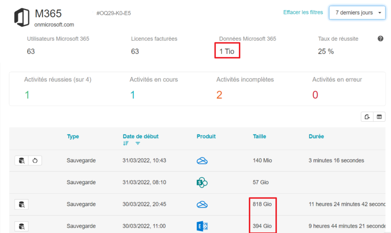
Task: Click the 'Type' column header
Action: tap(73, 136)
